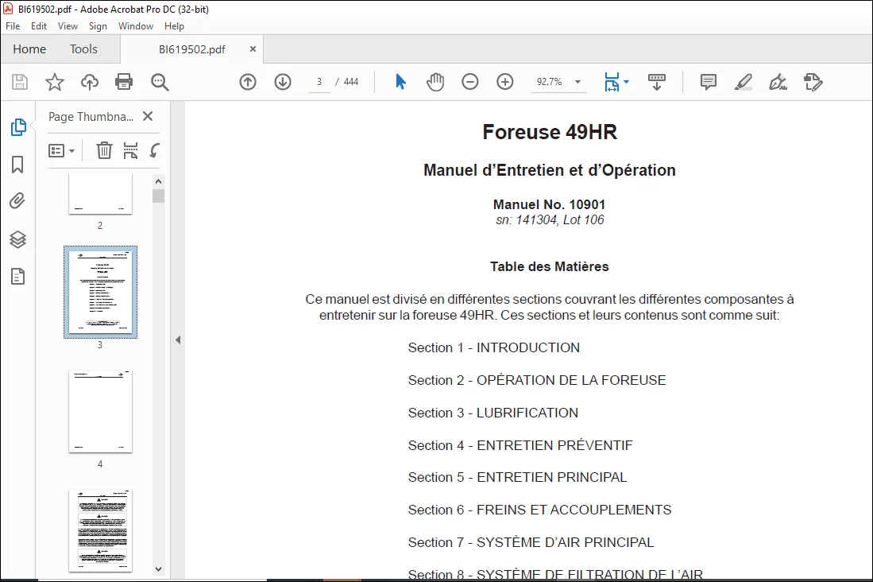
Task: Open the Find text magnifier tool
Action: point(160,82)
